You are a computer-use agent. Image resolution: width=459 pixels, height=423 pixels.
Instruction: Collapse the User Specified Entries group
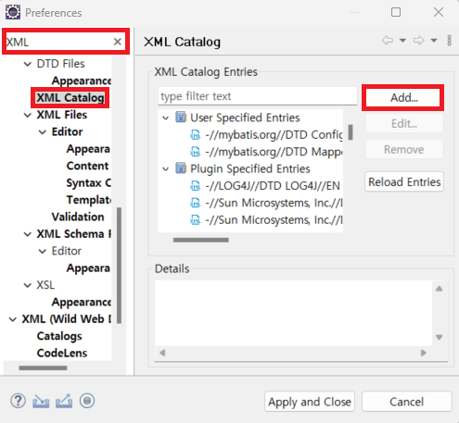click(x=166, y=118)
